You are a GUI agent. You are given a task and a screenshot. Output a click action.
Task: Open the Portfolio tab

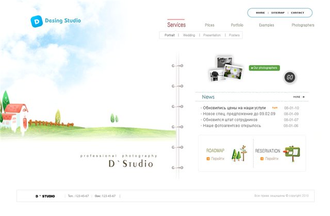[237, 25]
